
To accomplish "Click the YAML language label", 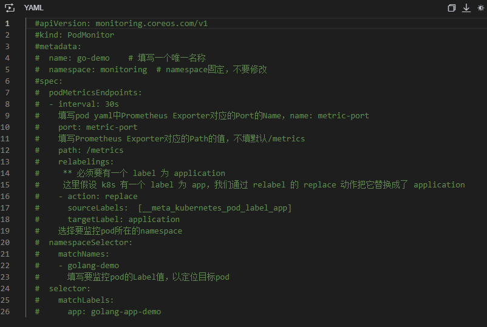I will pyautogui.click(x=33, y=8).
